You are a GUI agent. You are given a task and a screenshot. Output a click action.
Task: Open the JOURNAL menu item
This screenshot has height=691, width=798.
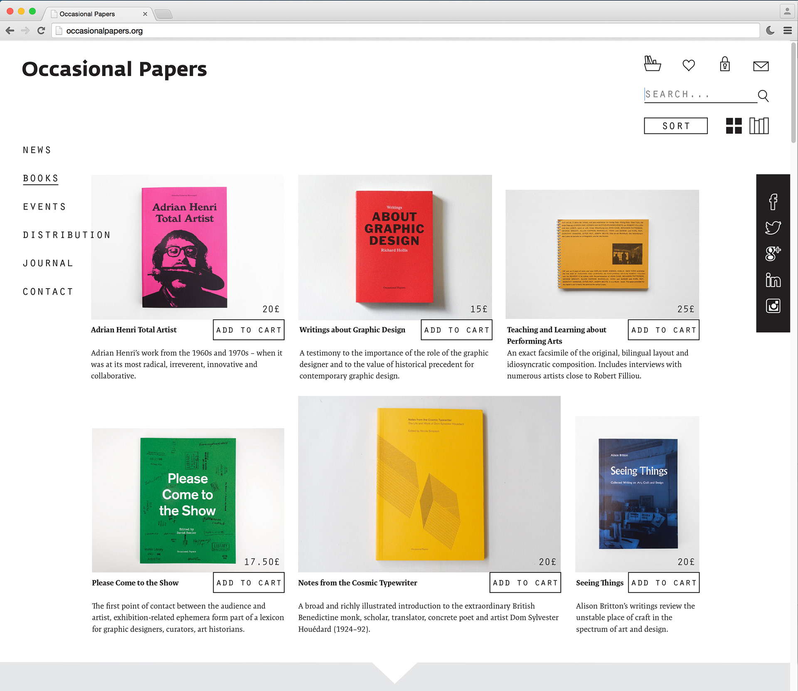(48, 263)
